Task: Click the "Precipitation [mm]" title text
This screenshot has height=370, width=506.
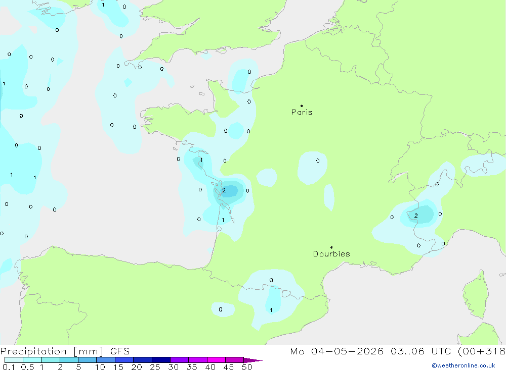Action: [52, 351]
